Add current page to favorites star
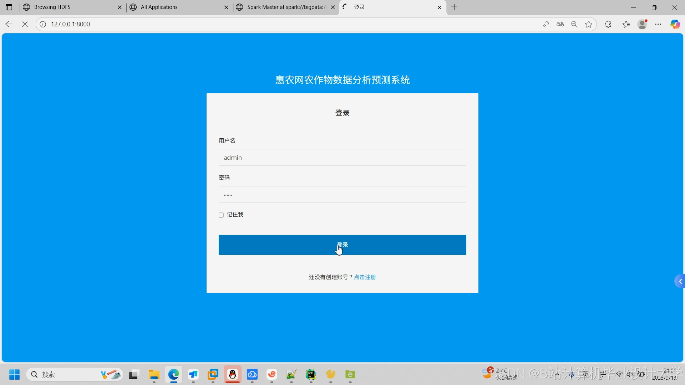 pyautogui.click(x=588, y=24)
